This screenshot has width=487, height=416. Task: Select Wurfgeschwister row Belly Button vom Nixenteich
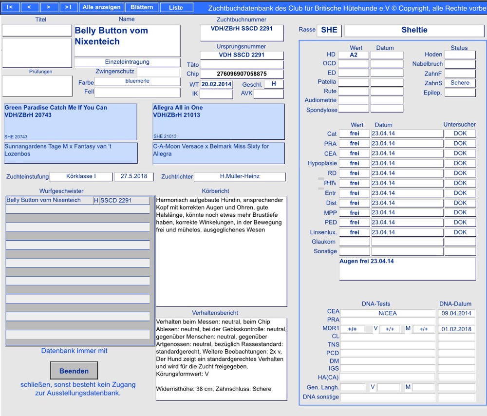click(x=77, y=200)
